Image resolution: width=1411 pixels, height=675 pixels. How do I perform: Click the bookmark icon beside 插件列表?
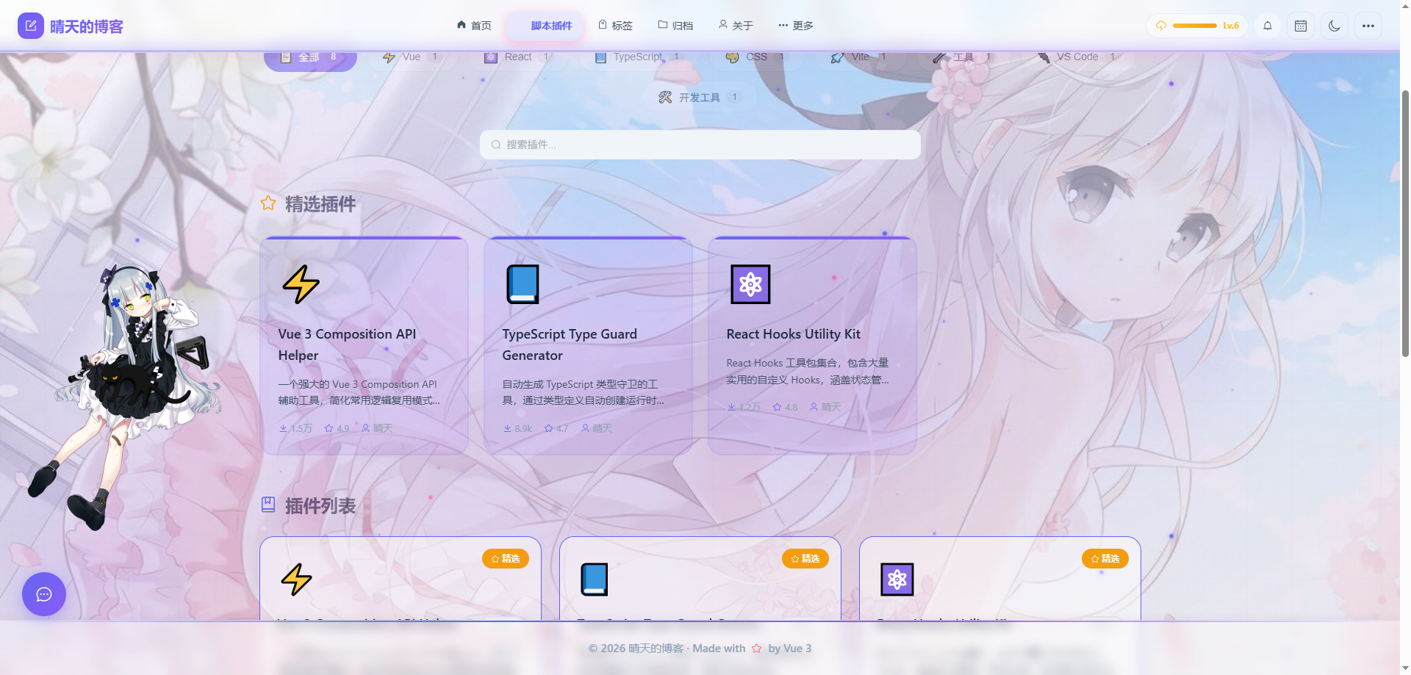[268, 505]
